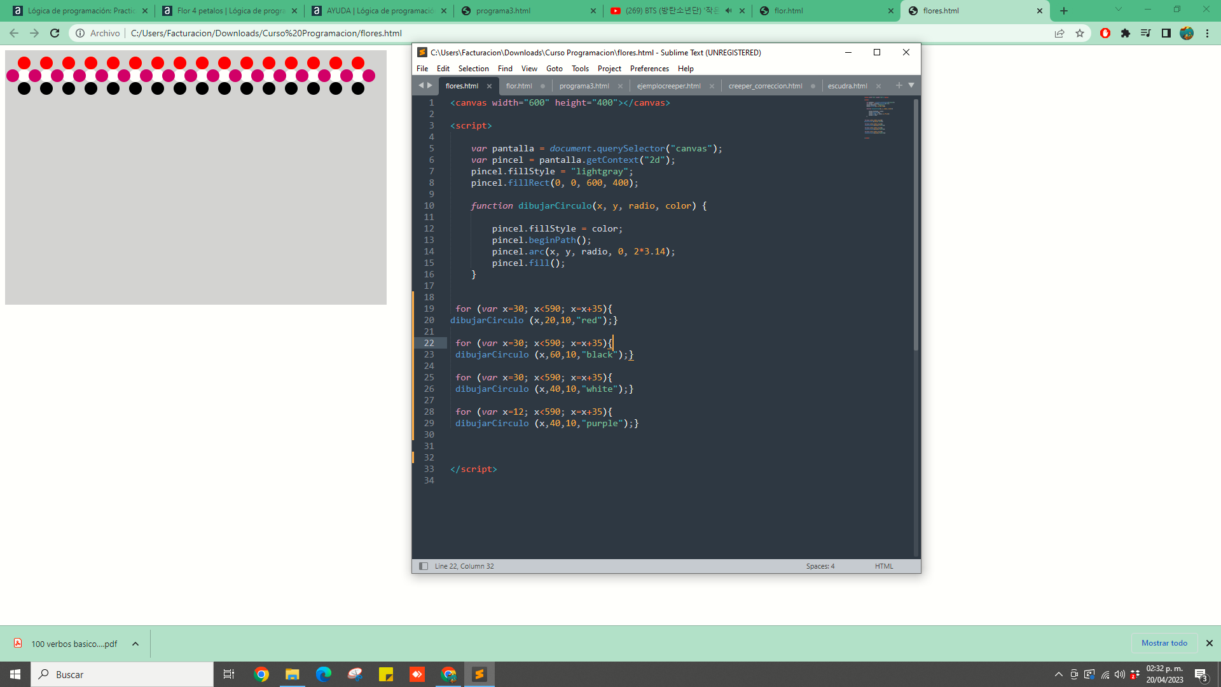Switch to creeper_correccion.html tab in Sublime

pyautogui.click(x=765, y=86)
